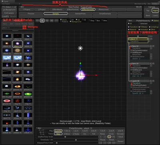Image resolution: width=160 pixels, height=145 pixels.
Task: Click the E button beside spark 08
Action: [151, 81]
